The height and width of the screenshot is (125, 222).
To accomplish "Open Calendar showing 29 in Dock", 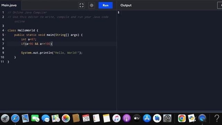I will click(86, 118).
